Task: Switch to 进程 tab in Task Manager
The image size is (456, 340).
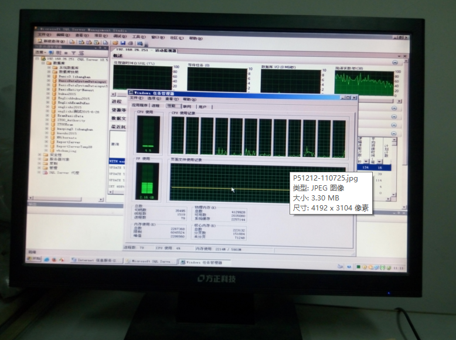Action: (156, 106)
